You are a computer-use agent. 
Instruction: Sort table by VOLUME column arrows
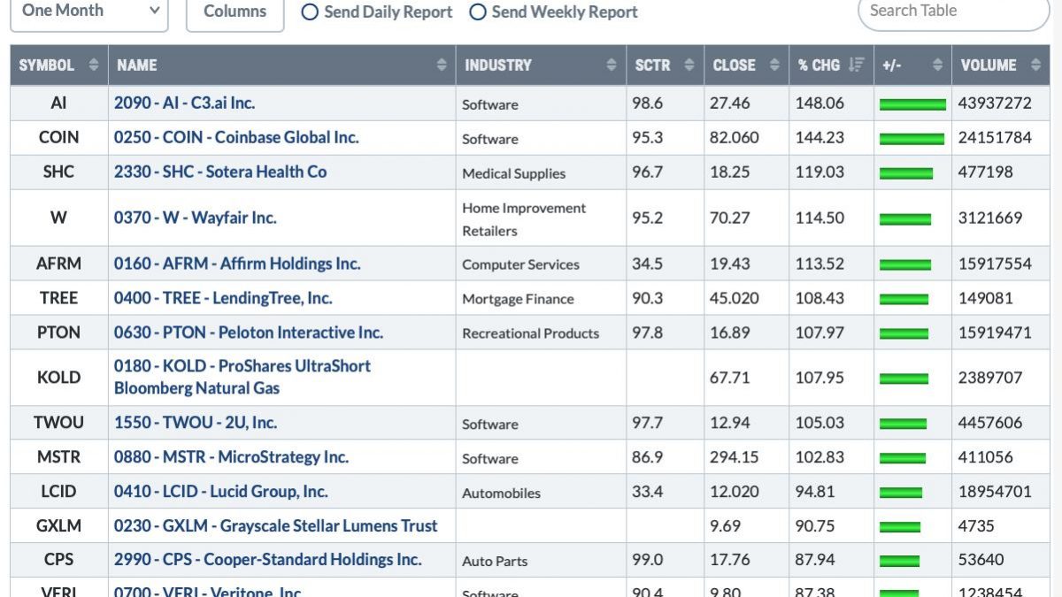(1035, 65)
